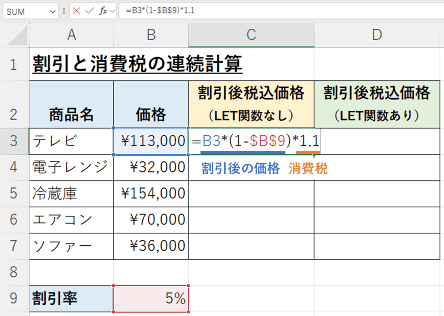The height and width of the screenshot is (316, 444).
Task: Click the Cancel (X) formula icon
Action: (77, 11)
